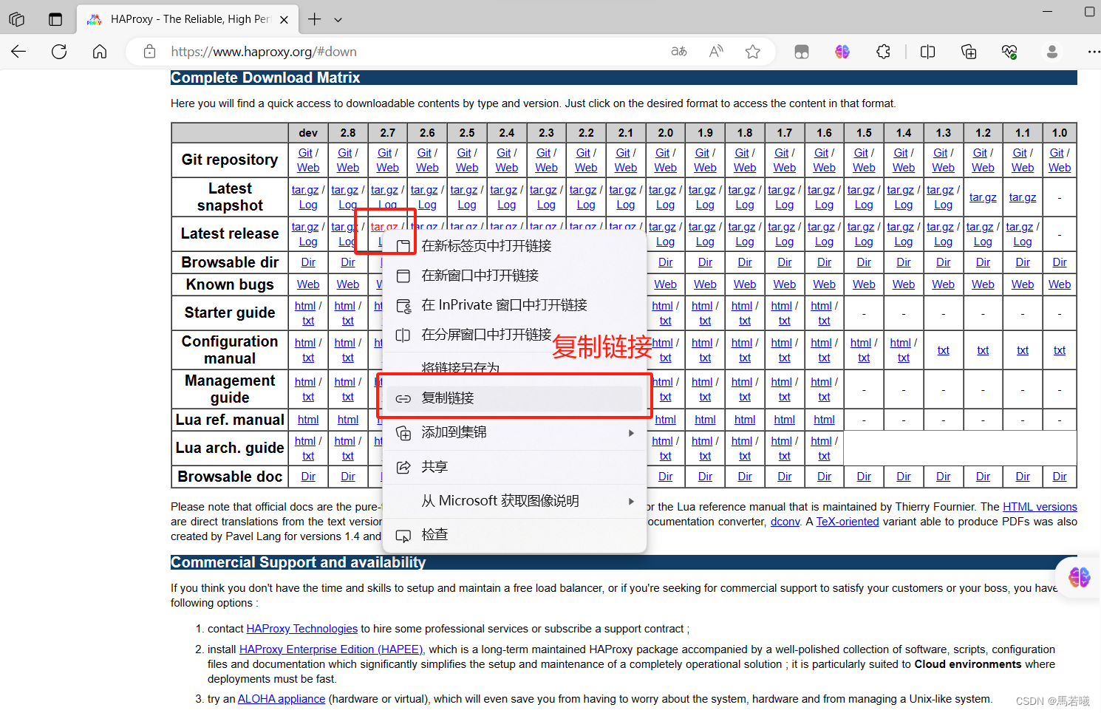The height and width of the screenshot is (713, 1101).
Task: Open the TeX-oriented link
Action: tap(848, 522)
